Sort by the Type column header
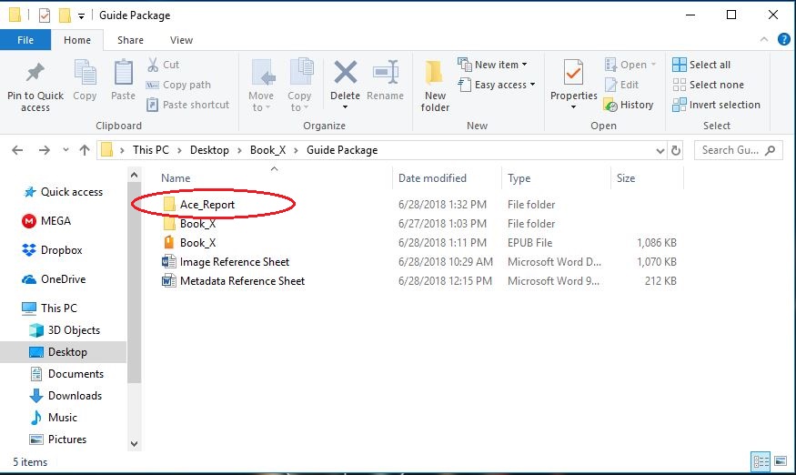 point(519,178)
